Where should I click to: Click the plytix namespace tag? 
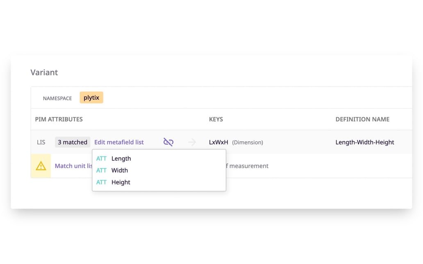[x=91, y=97]
